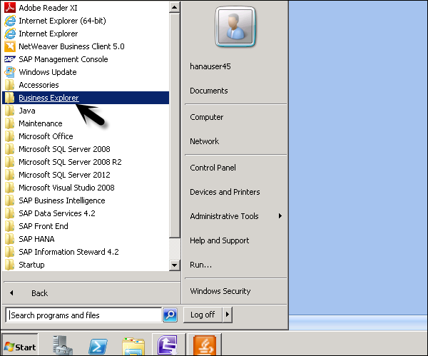Click the search magnifier button
Image resolution: width=428 pixels, height=356 pixels.
[170, 315]
